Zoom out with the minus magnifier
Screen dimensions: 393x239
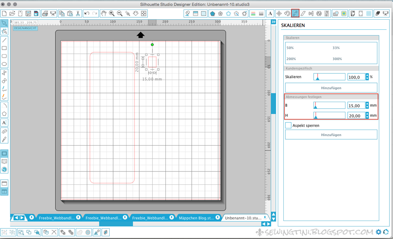click(x=119, y=13)
